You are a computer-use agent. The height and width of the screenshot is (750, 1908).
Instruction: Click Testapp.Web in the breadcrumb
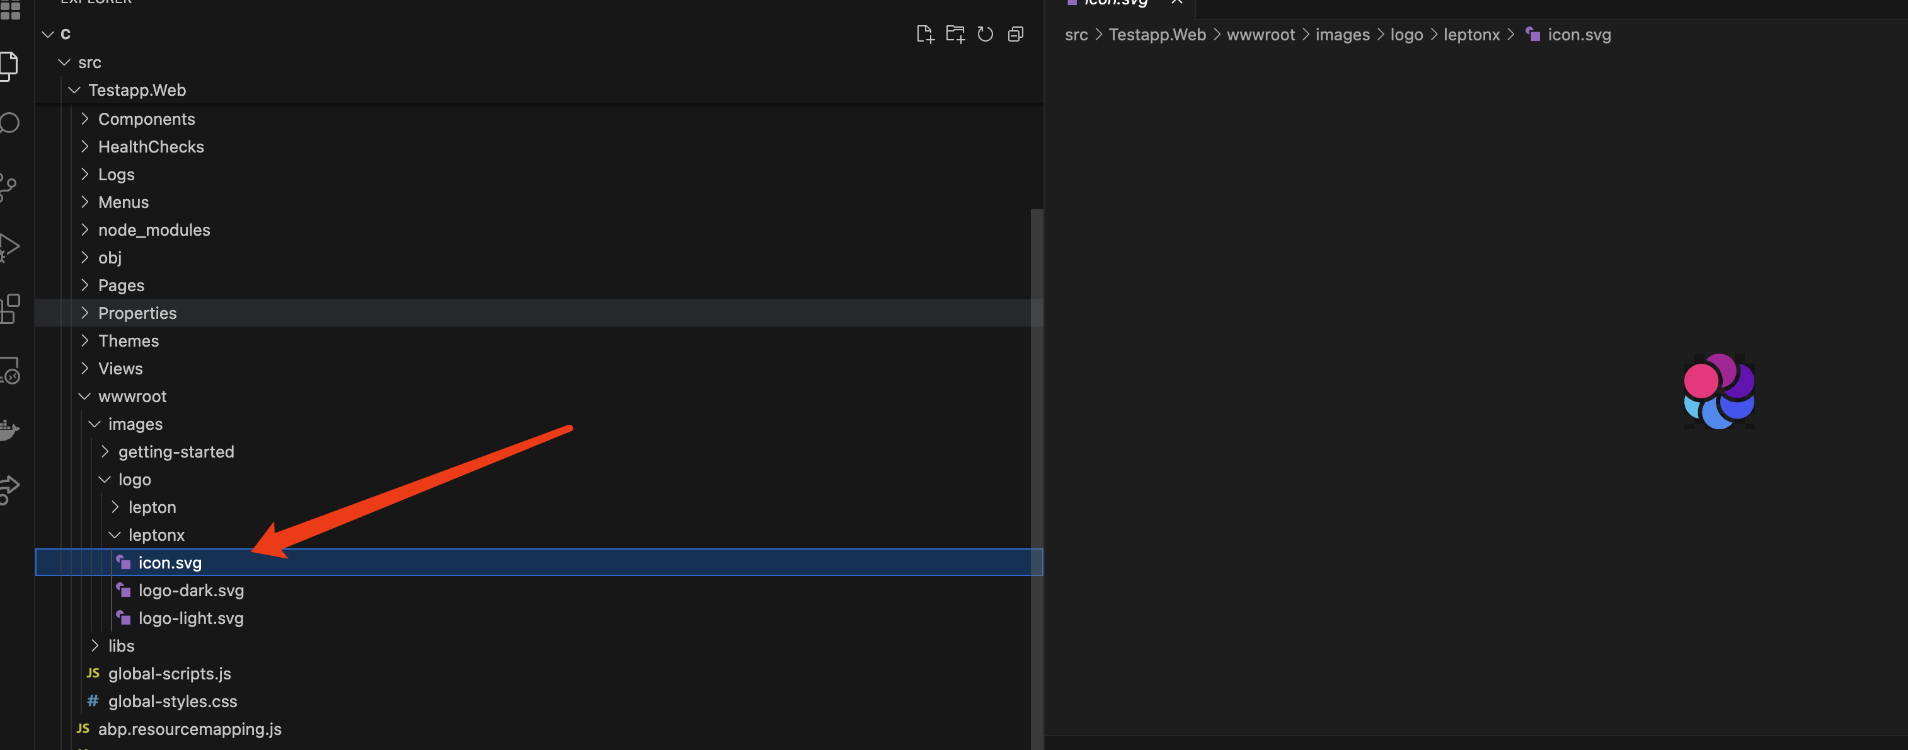(1157, 35)
